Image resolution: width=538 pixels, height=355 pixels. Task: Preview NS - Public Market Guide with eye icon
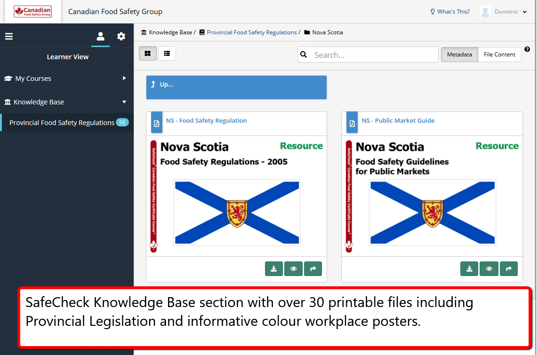pos(489,268)
